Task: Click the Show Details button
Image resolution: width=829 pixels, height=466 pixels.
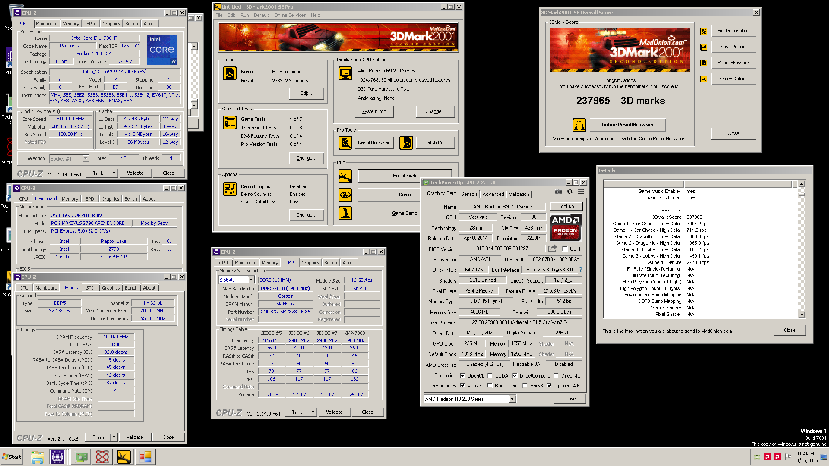Action: [733, 79]
